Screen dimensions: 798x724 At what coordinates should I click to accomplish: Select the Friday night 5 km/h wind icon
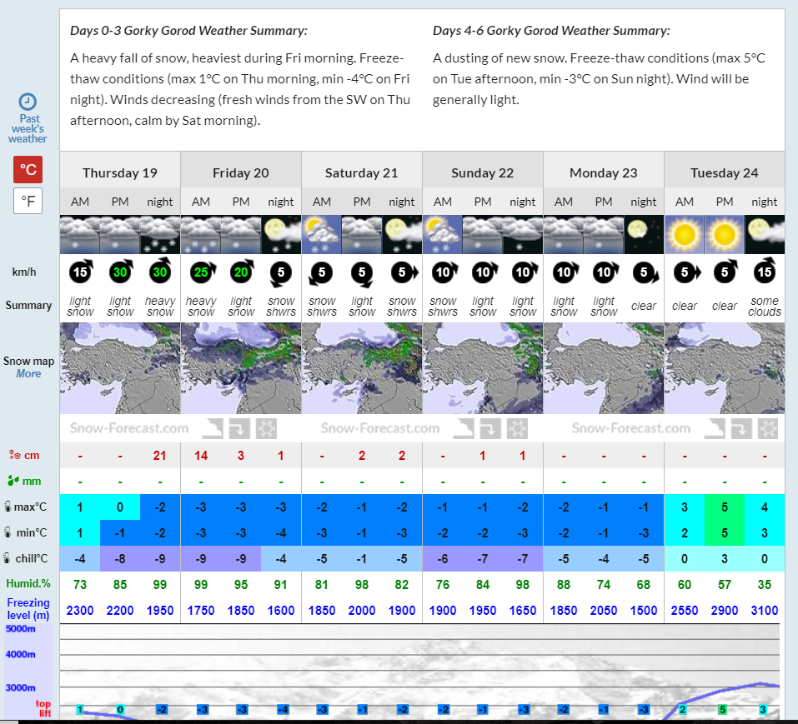tap(281, 273)
